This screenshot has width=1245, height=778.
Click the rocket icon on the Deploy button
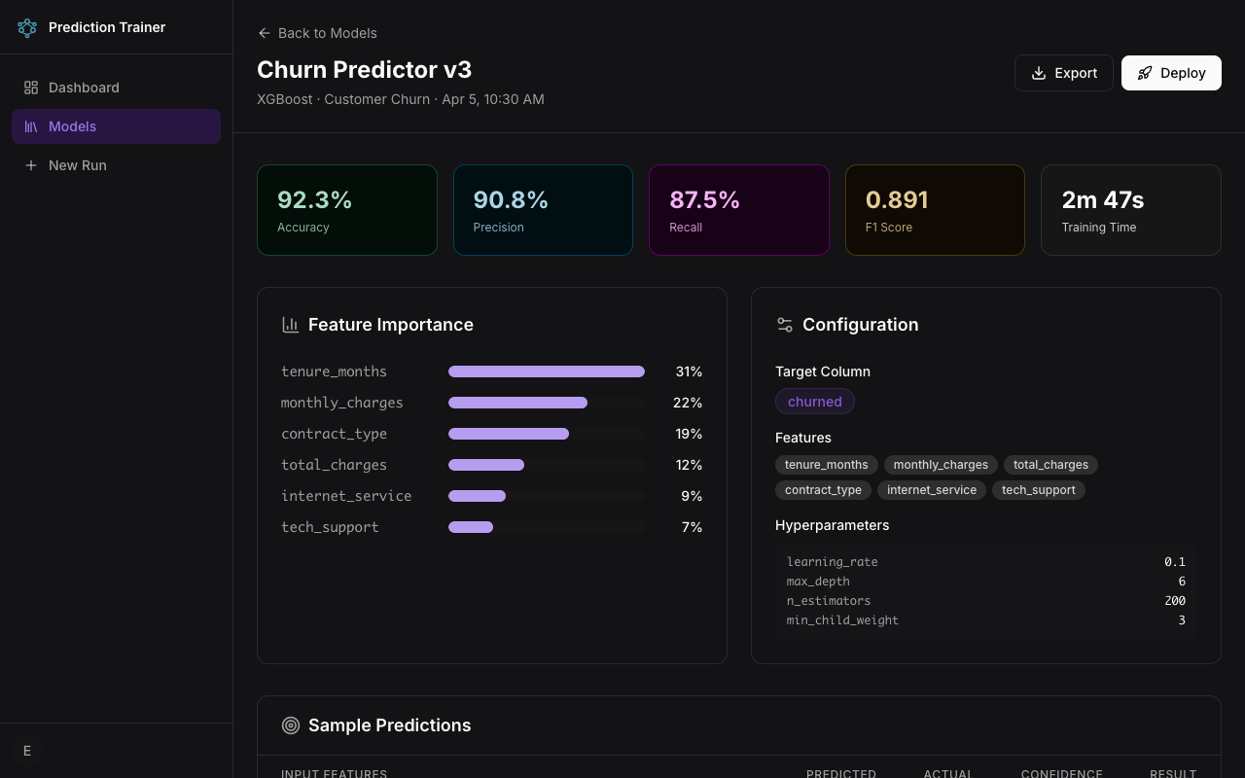tap(1144, 72)
